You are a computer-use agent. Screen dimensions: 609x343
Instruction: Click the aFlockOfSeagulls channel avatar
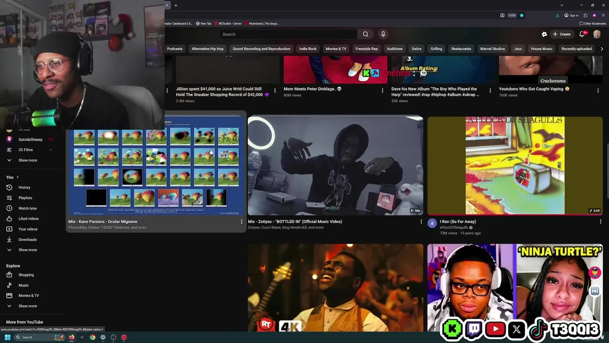click(432, 223)
